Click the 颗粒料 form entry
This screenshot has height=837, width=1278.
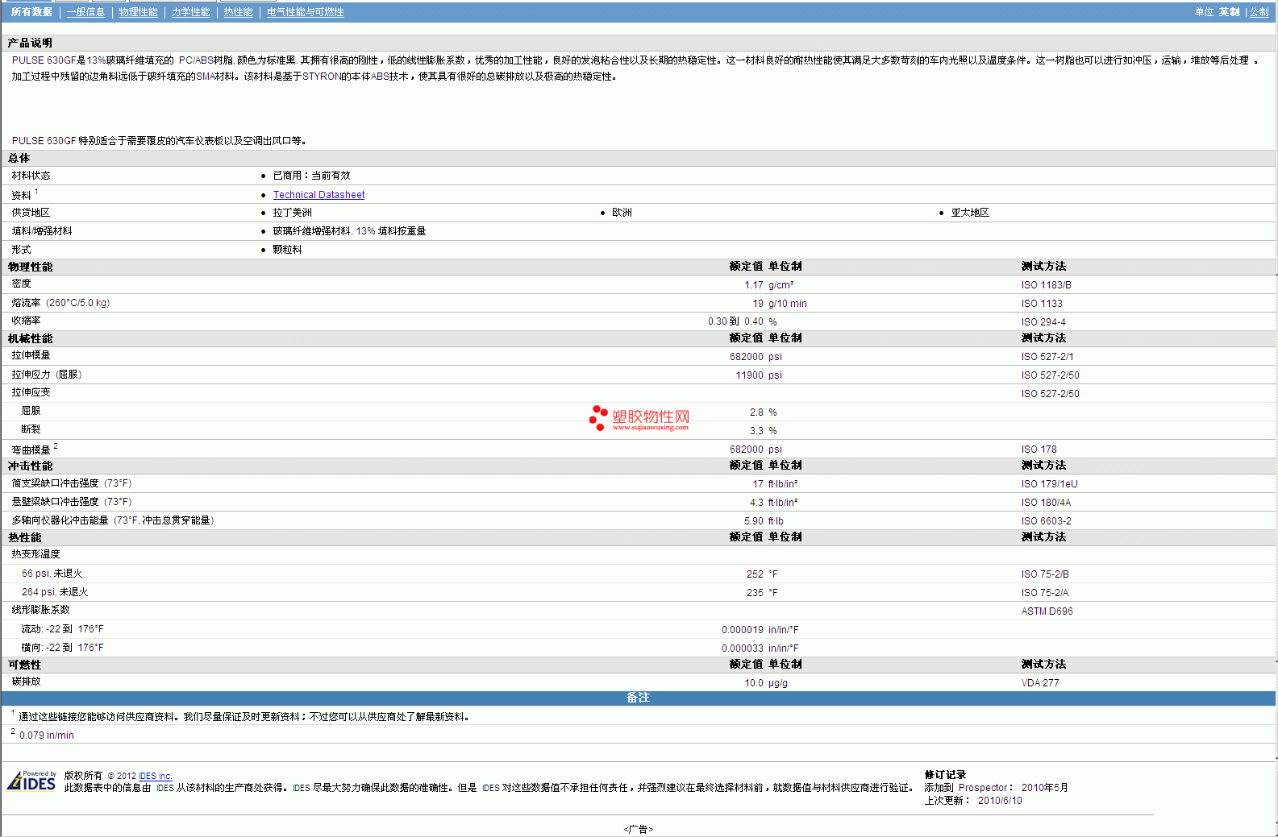coord(287,250)
